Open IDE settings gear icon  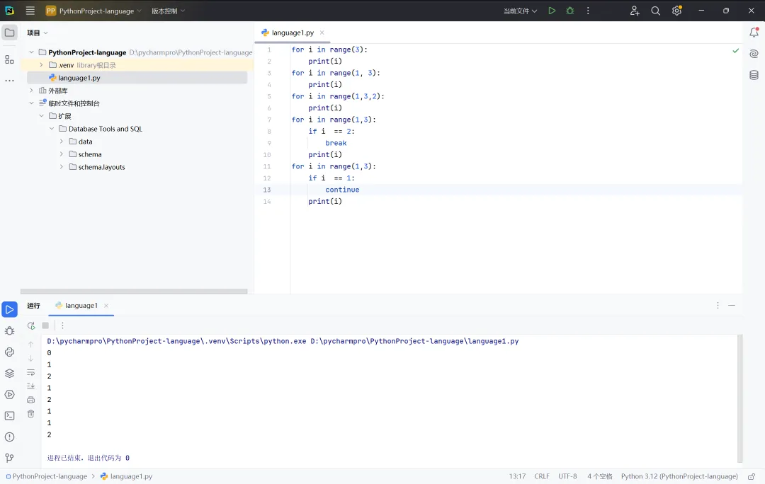coord(676,11)
